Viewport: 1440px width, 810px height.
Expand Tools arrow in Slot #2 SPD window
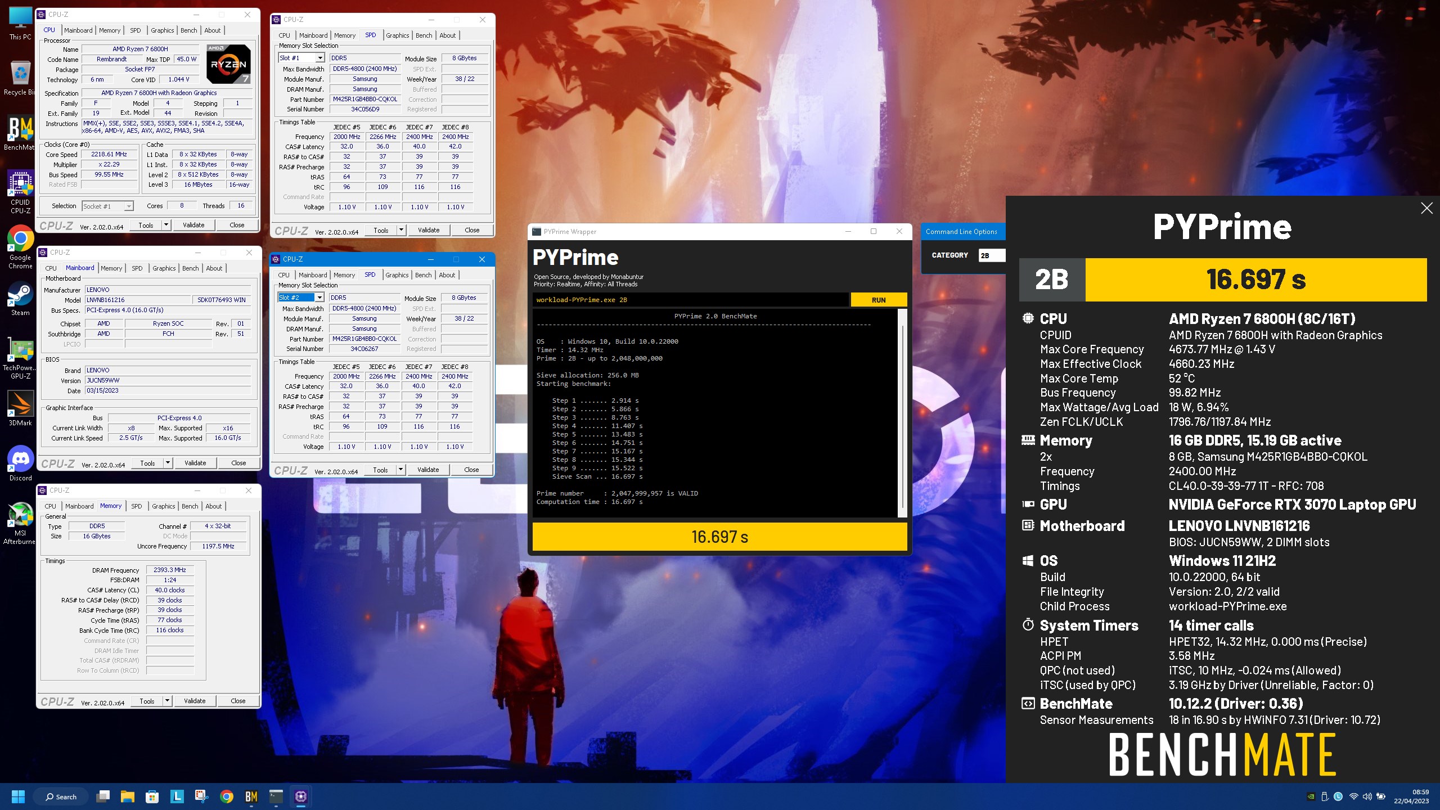pos(400,470)
